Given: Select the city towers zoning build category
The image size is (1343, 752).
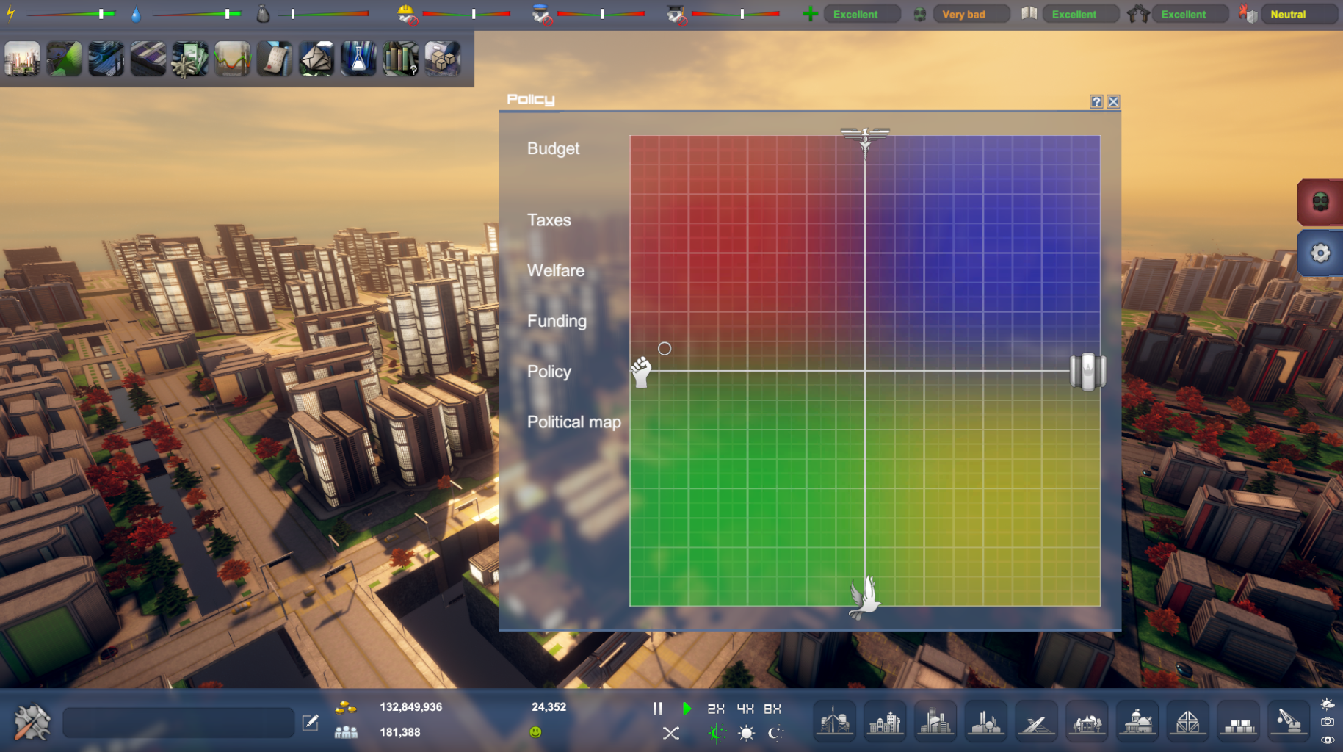Looking at the screenshot, I should (x=935, y=721).
